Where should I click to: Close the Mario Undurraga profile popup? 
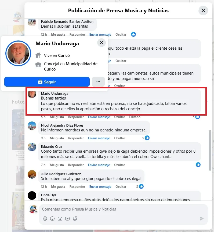pos(101,43)
